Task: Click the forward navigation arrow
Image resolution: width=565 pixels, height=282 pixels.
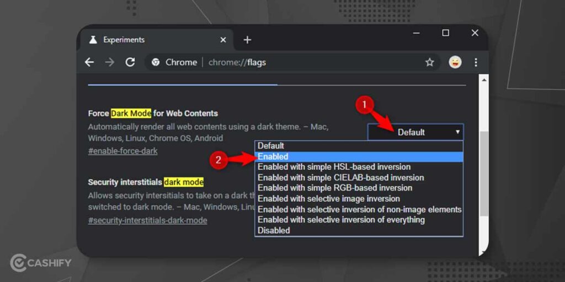Action: click(x=110, y=62)
